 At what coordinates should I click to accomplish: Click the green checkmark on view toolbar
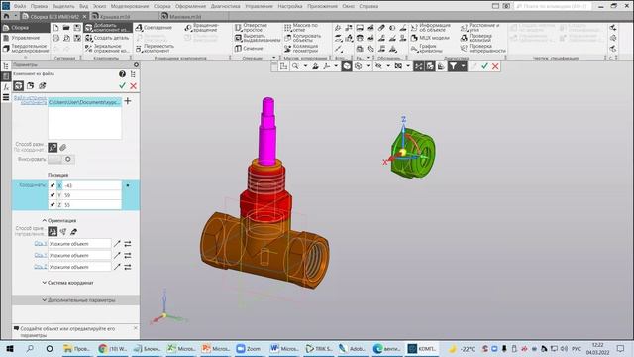(484, 66)
